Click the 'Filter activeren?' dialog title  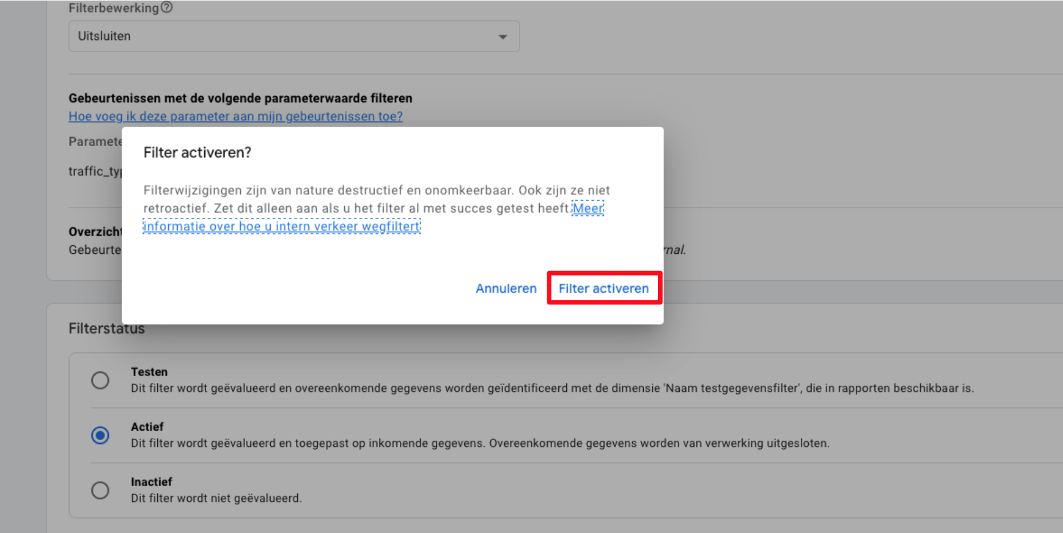197,152
